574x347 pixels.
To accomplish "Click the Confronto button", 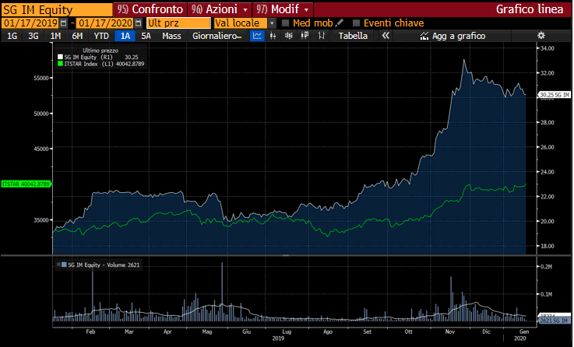I will click(x=151, y=9).
